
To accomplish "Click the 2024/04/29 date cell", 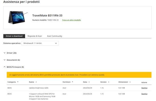I will (87, 88).
